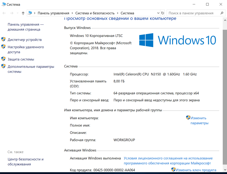Open Система и безопасность breadcrumb
This screenshot has height=174, width=227.
[x=95, y=13]
